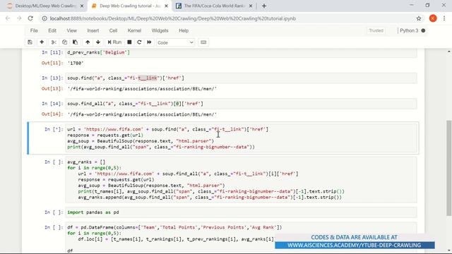Open the File menu
The image size is (452, 254).
coord(34,30)
